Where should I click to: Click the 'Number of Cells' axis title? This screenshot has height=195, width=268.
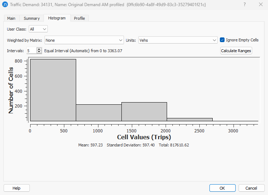[x=10, y=90]
